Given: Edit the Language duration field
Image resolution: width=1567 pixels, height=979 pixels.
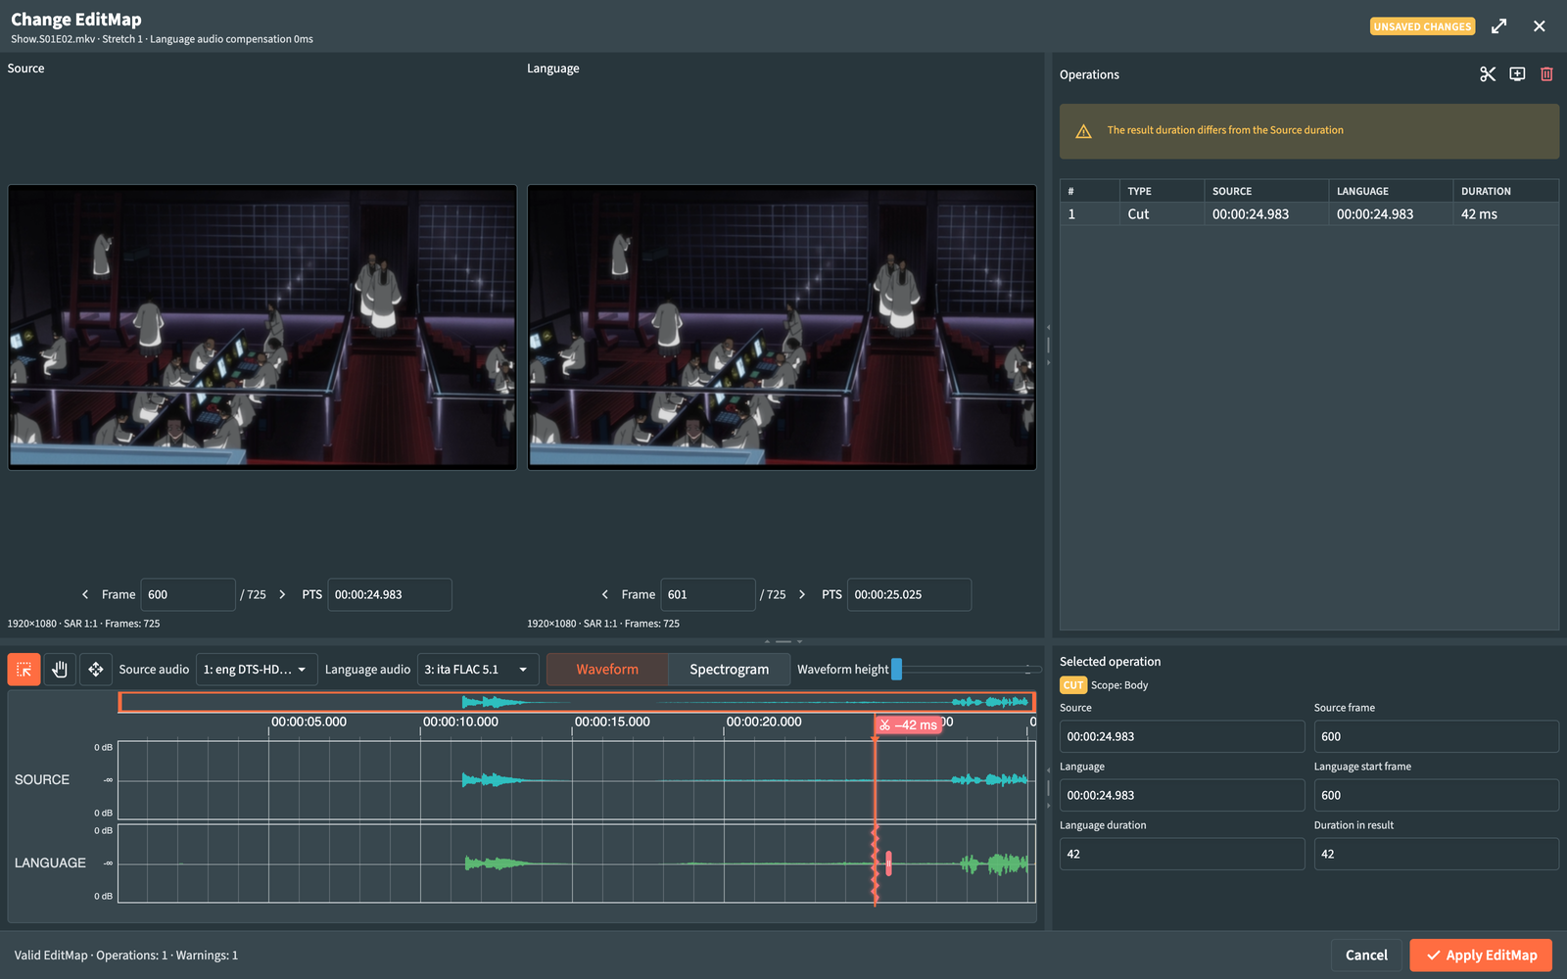Looking at the screenshot, I should click(x=1182, y=854).
